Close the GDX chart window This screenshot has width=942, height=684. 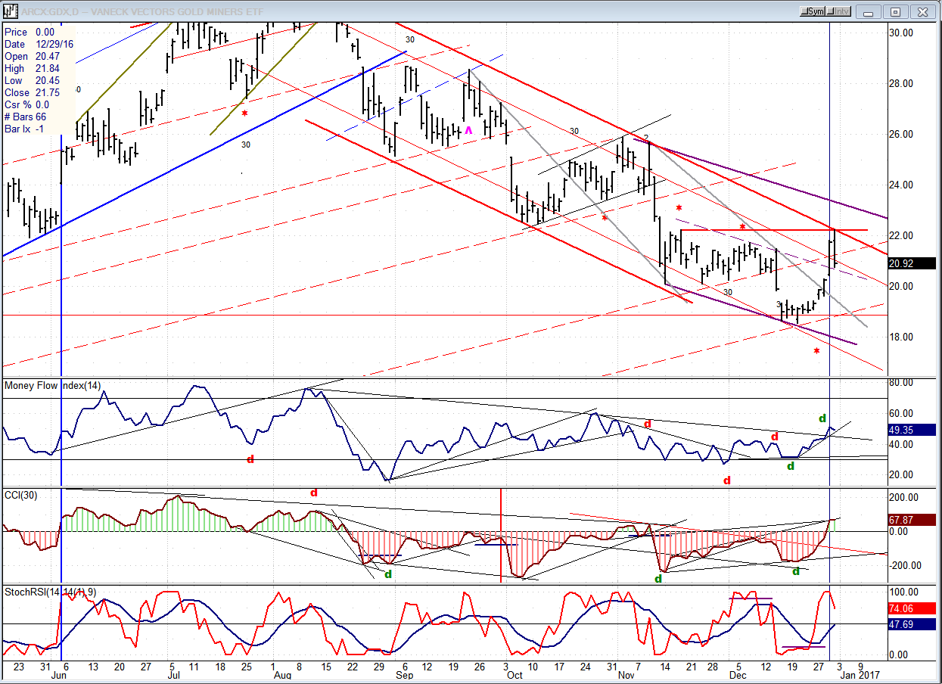(921, 11)
